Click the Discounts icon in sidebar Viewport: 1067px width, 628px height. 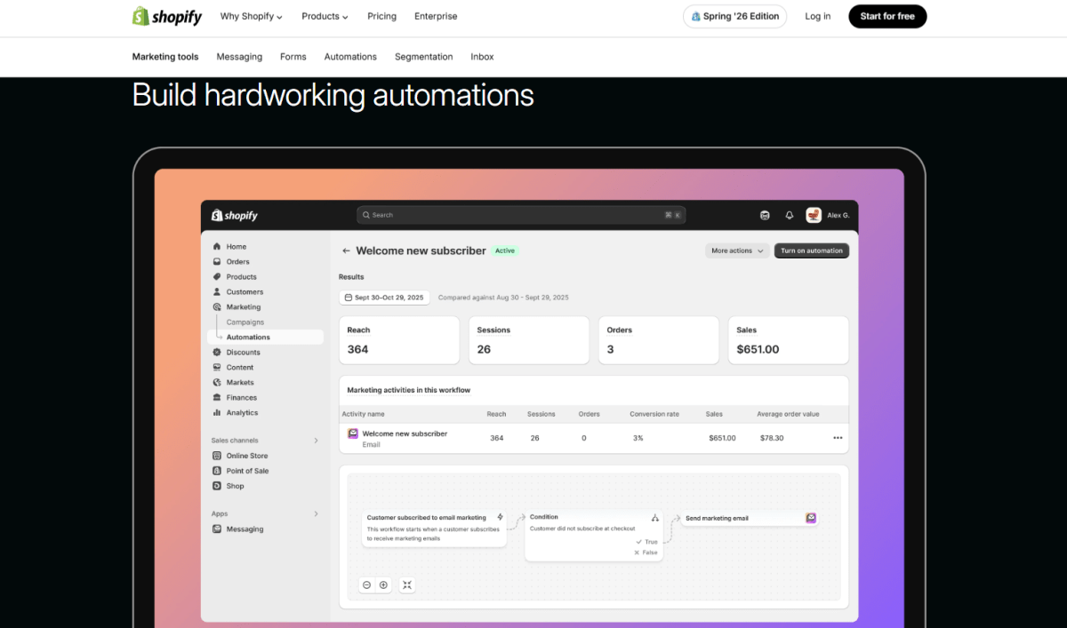pyautogui.click(x=217, y=353)
